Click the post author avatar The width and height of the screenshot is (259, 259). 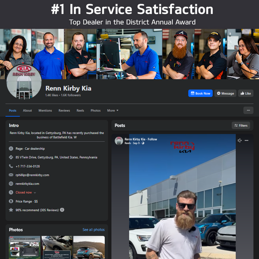[119, 141]
